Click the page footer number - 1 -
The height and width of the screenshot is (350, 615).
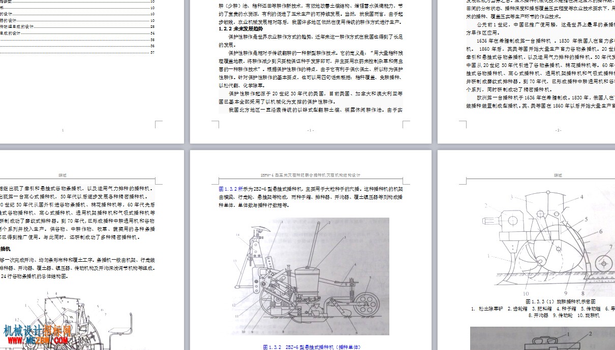point(311,130)
